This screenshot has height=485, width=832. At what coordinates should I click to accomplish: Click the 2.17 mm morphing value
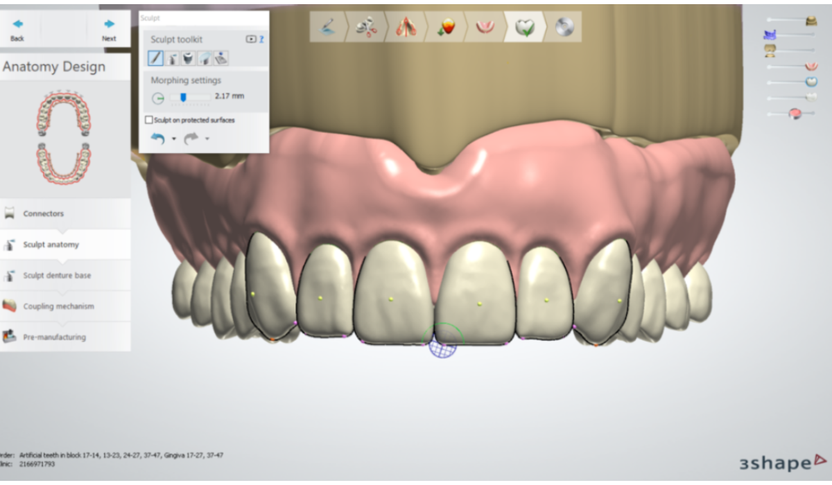point(229,96)
